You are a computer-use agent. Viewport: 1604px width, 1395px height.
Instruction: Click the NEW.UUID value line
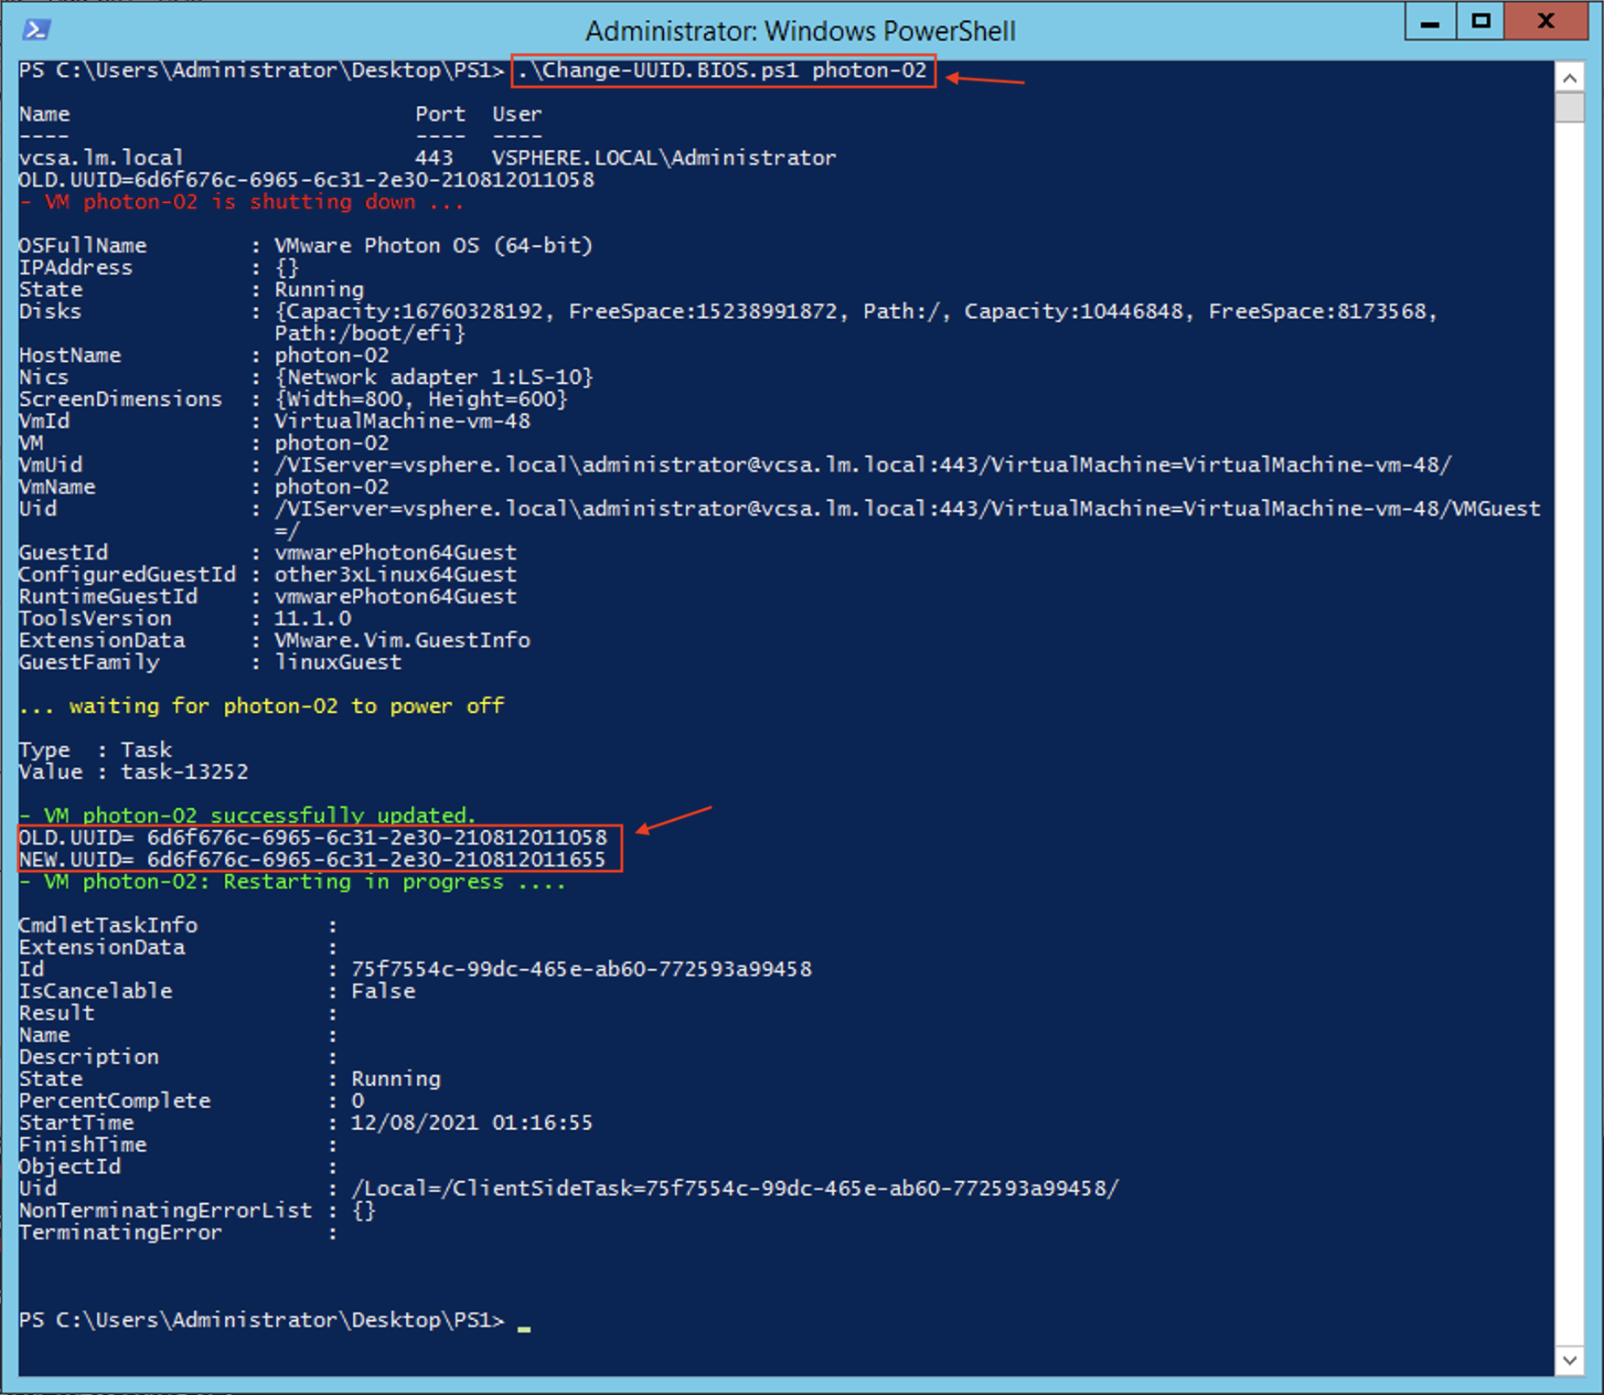tap(311, 859)
